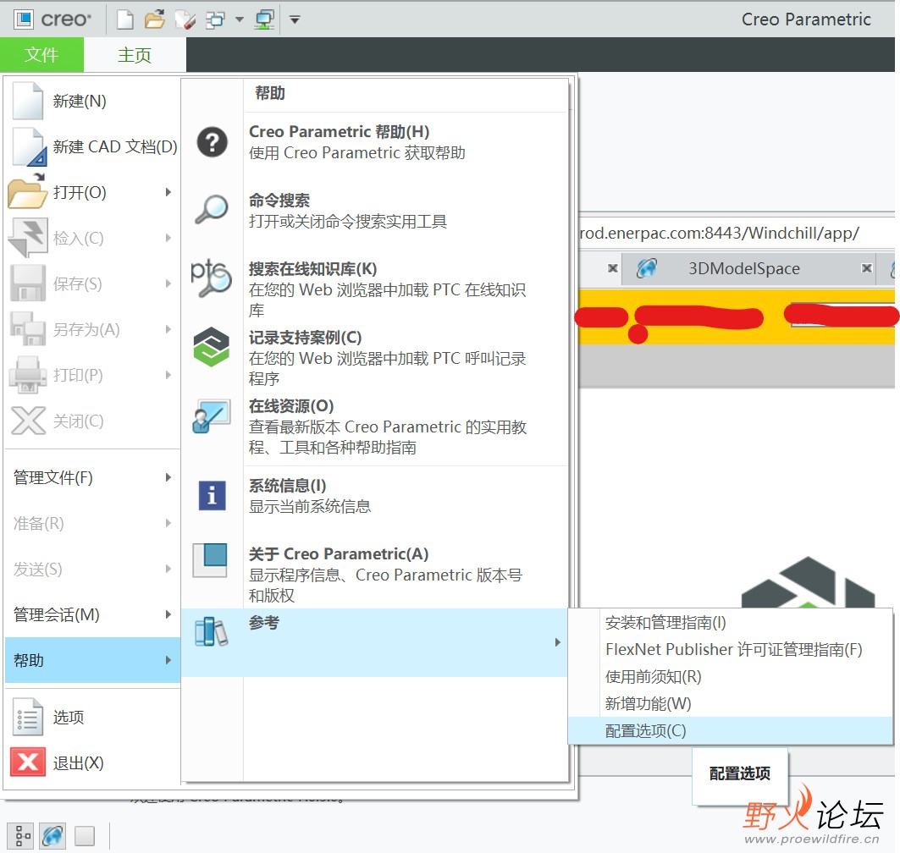Click 显示当前系统信息 description text
This screenshot has width=900, height=853.
tap(309, 507)
